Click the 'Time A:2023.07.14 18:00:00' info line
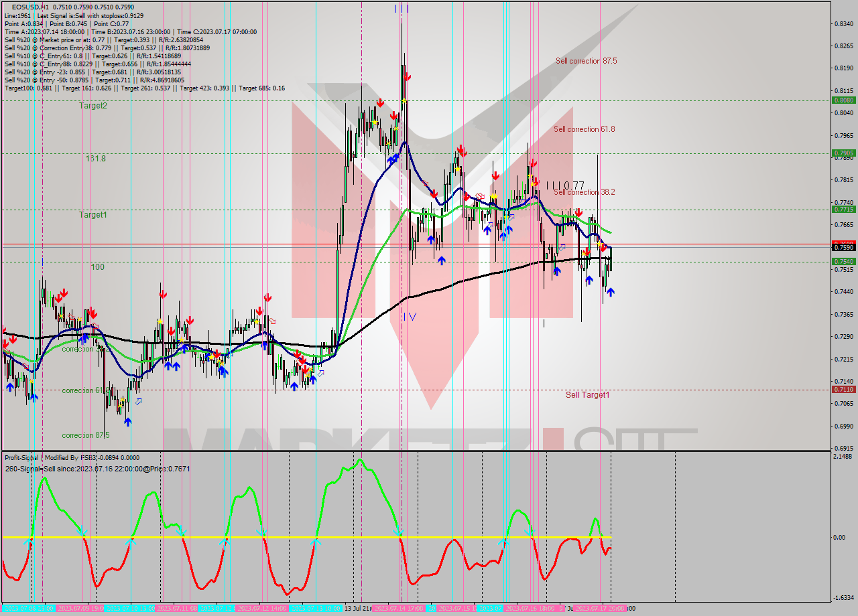 (x=131, y=31)
